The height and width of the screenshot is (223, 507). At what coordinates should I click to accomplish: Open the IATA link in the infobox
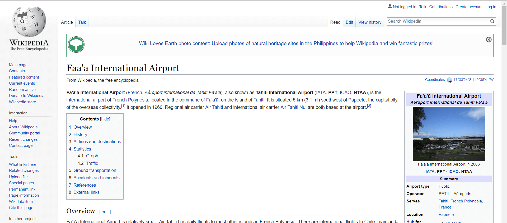tap(430, 171)
